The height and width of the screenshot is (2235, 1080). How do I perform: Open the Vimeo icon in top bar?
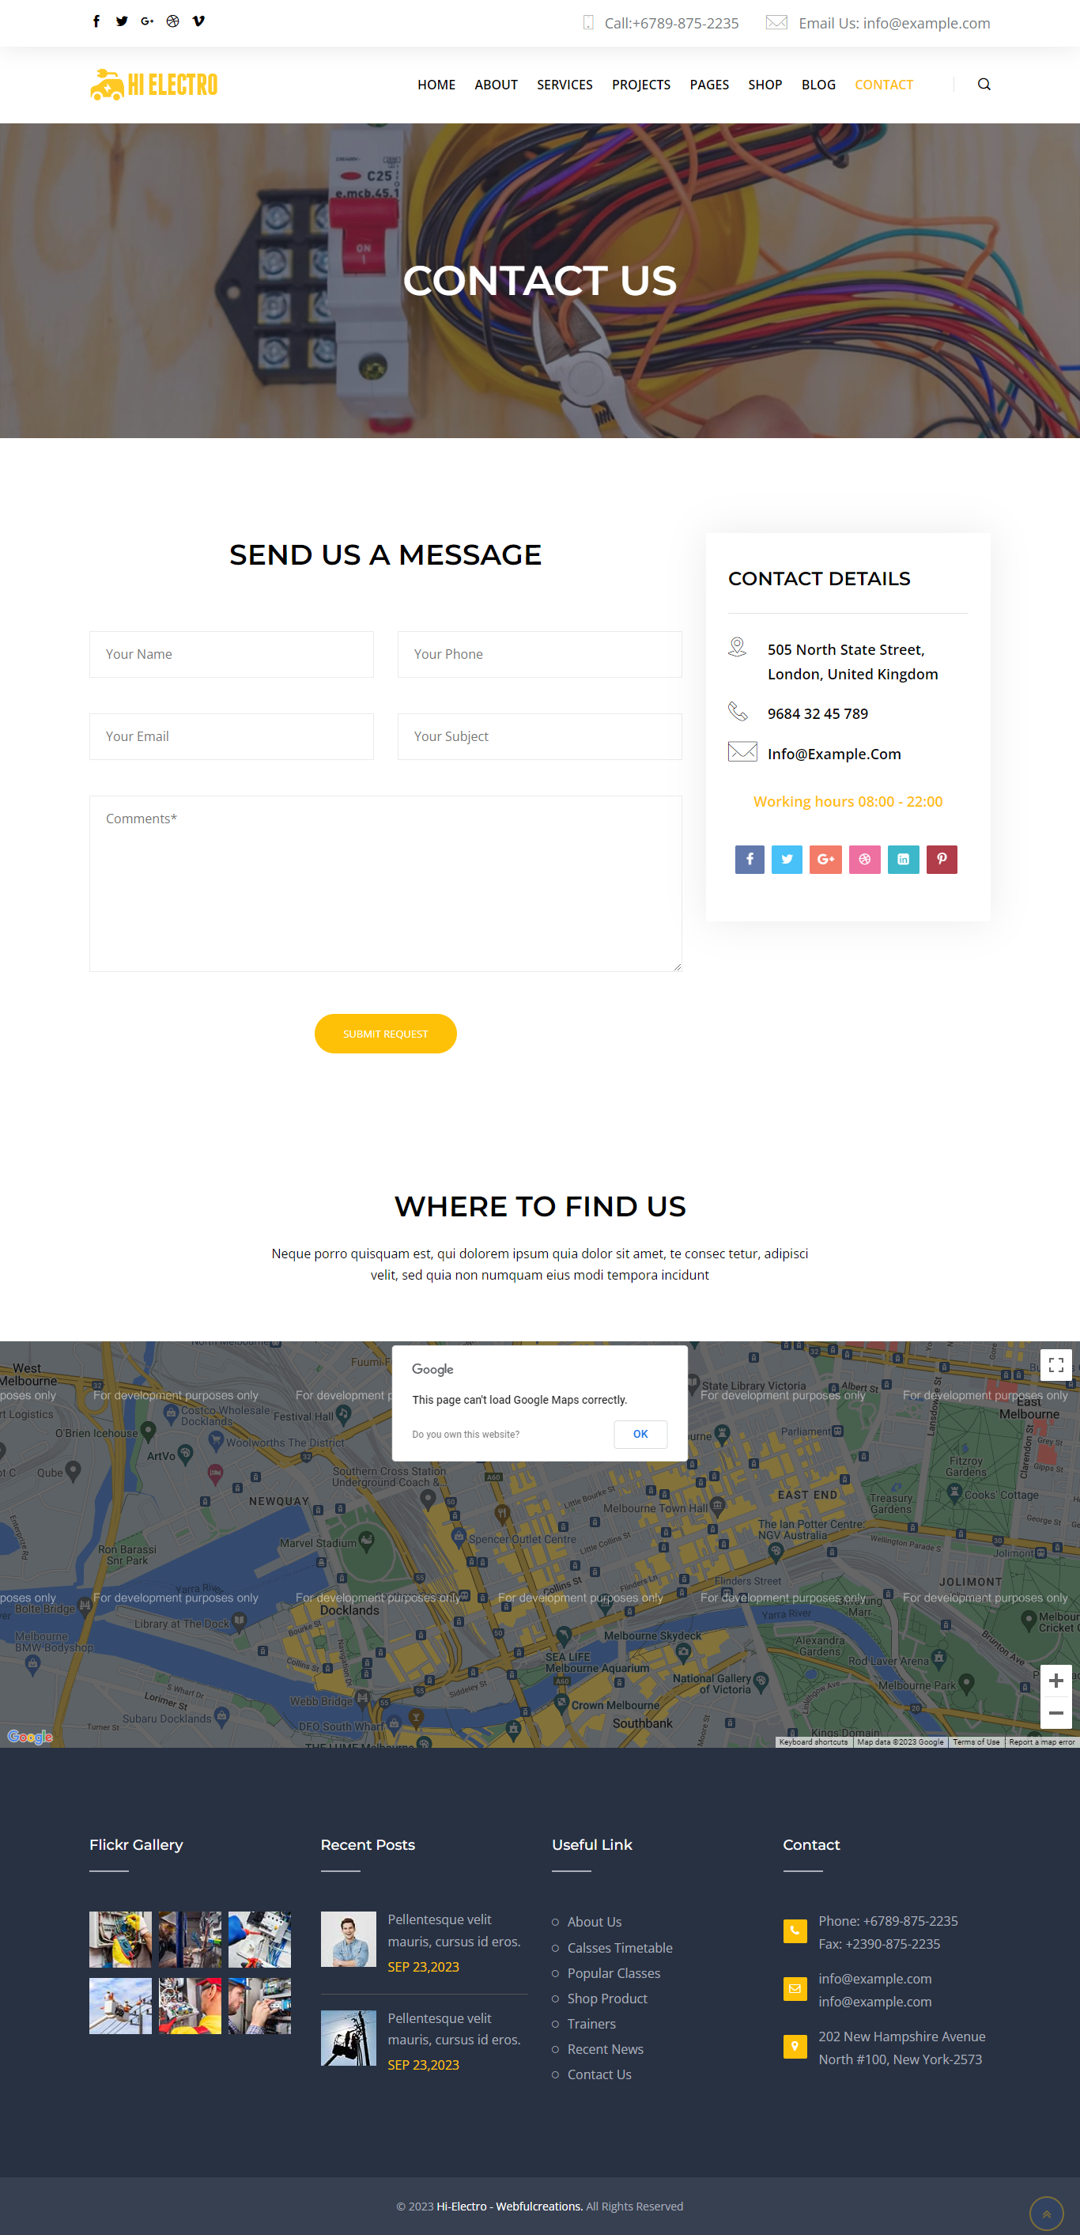coord(198,21)
